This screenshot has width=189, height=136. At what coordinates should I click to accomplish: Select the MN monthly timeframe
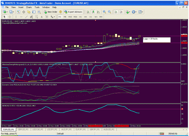pos(101,17)
